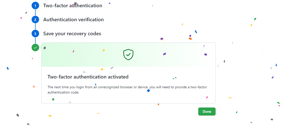Click the green confetti square below "authentication code."
Image resolution: width=281 pixels, height=127 pixels.
(x=53, y=99)
